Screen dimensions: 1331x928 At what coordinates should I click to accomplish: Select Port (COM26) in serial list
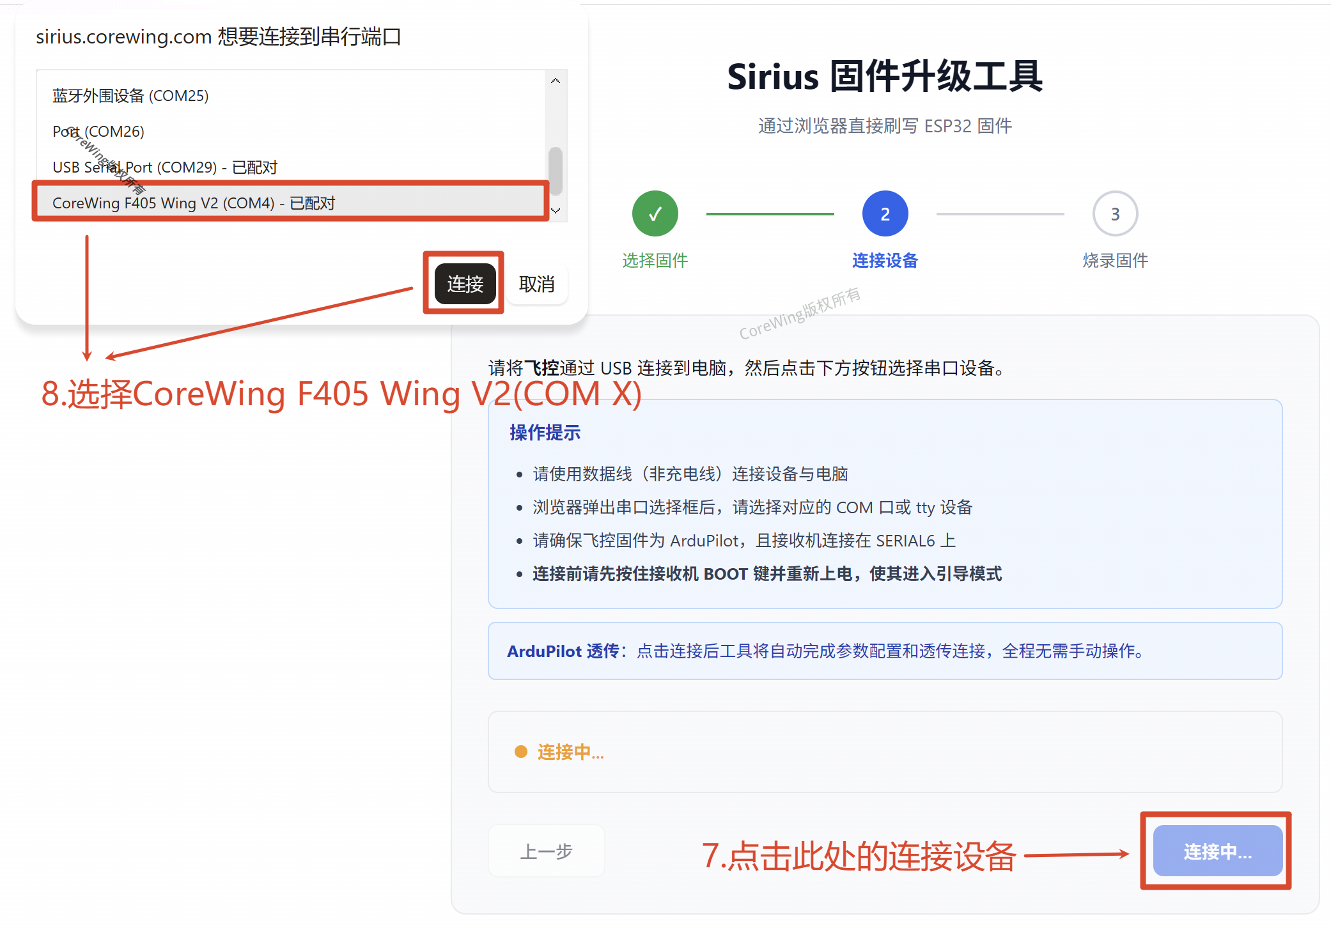click(290, 132)
